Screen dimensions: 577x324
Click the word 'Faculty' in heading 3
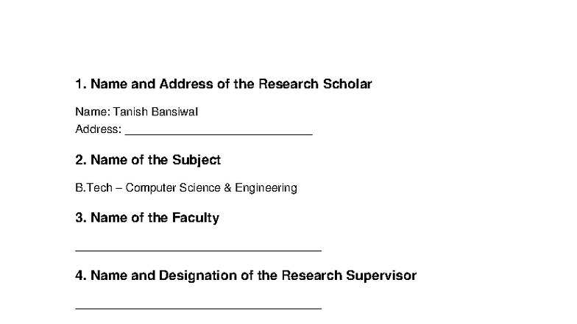click(195, 218)
